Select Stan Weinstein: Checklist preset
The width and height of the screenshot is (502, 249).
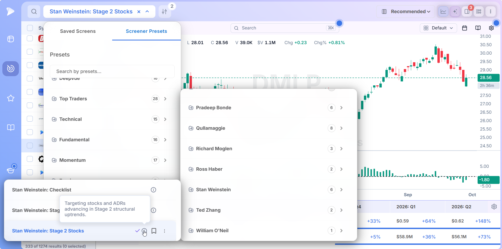pos(41,190)
